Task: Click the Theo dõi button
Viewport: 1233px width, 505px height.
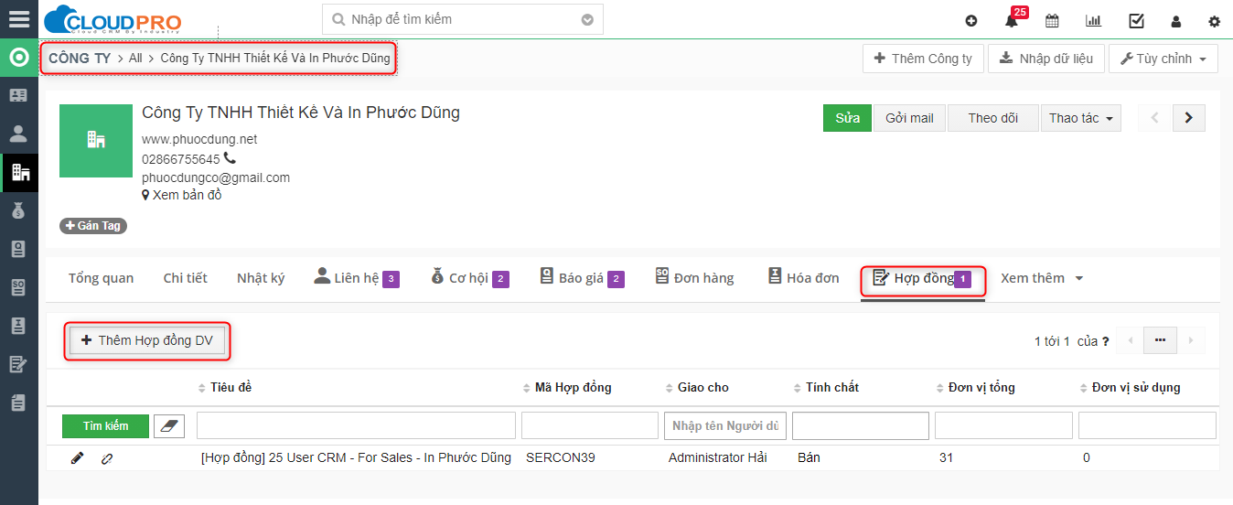Action: [993, 118]
